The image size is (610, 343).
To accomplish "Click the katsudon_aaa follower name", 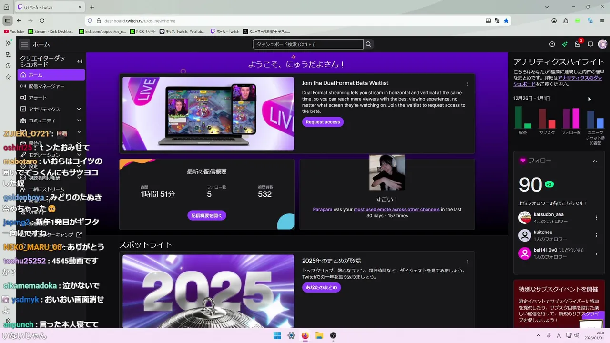I will (549, 214).
